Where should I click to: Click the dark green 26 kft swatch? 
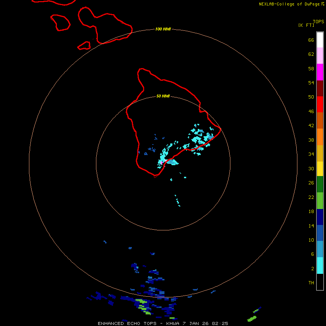click(320, 184)
